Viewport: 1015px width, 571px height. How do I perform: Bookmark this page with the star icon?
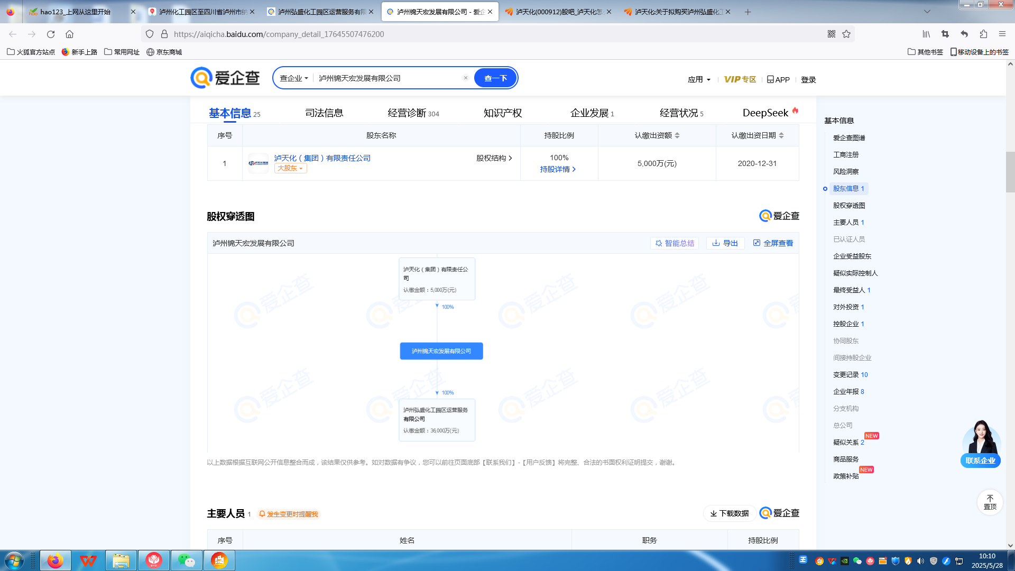(x=846, y=34)
